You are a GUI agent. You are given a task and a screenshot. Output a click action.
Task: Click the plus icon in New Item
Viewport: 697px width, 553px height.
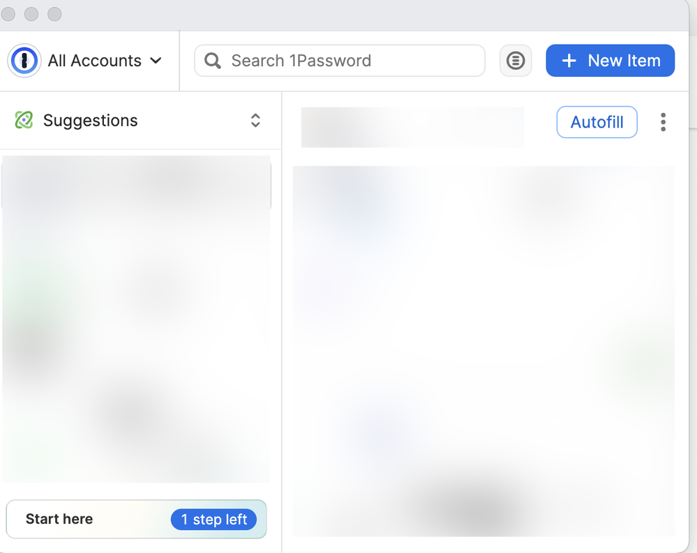[569, 61]
